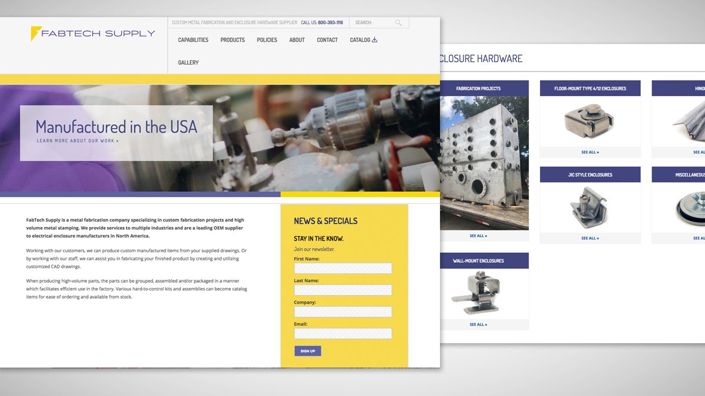The height and width of the screenshot is (396, 705).
Task: Click See All under Wall-Mount Enclosures
Action: coord(478,324)
